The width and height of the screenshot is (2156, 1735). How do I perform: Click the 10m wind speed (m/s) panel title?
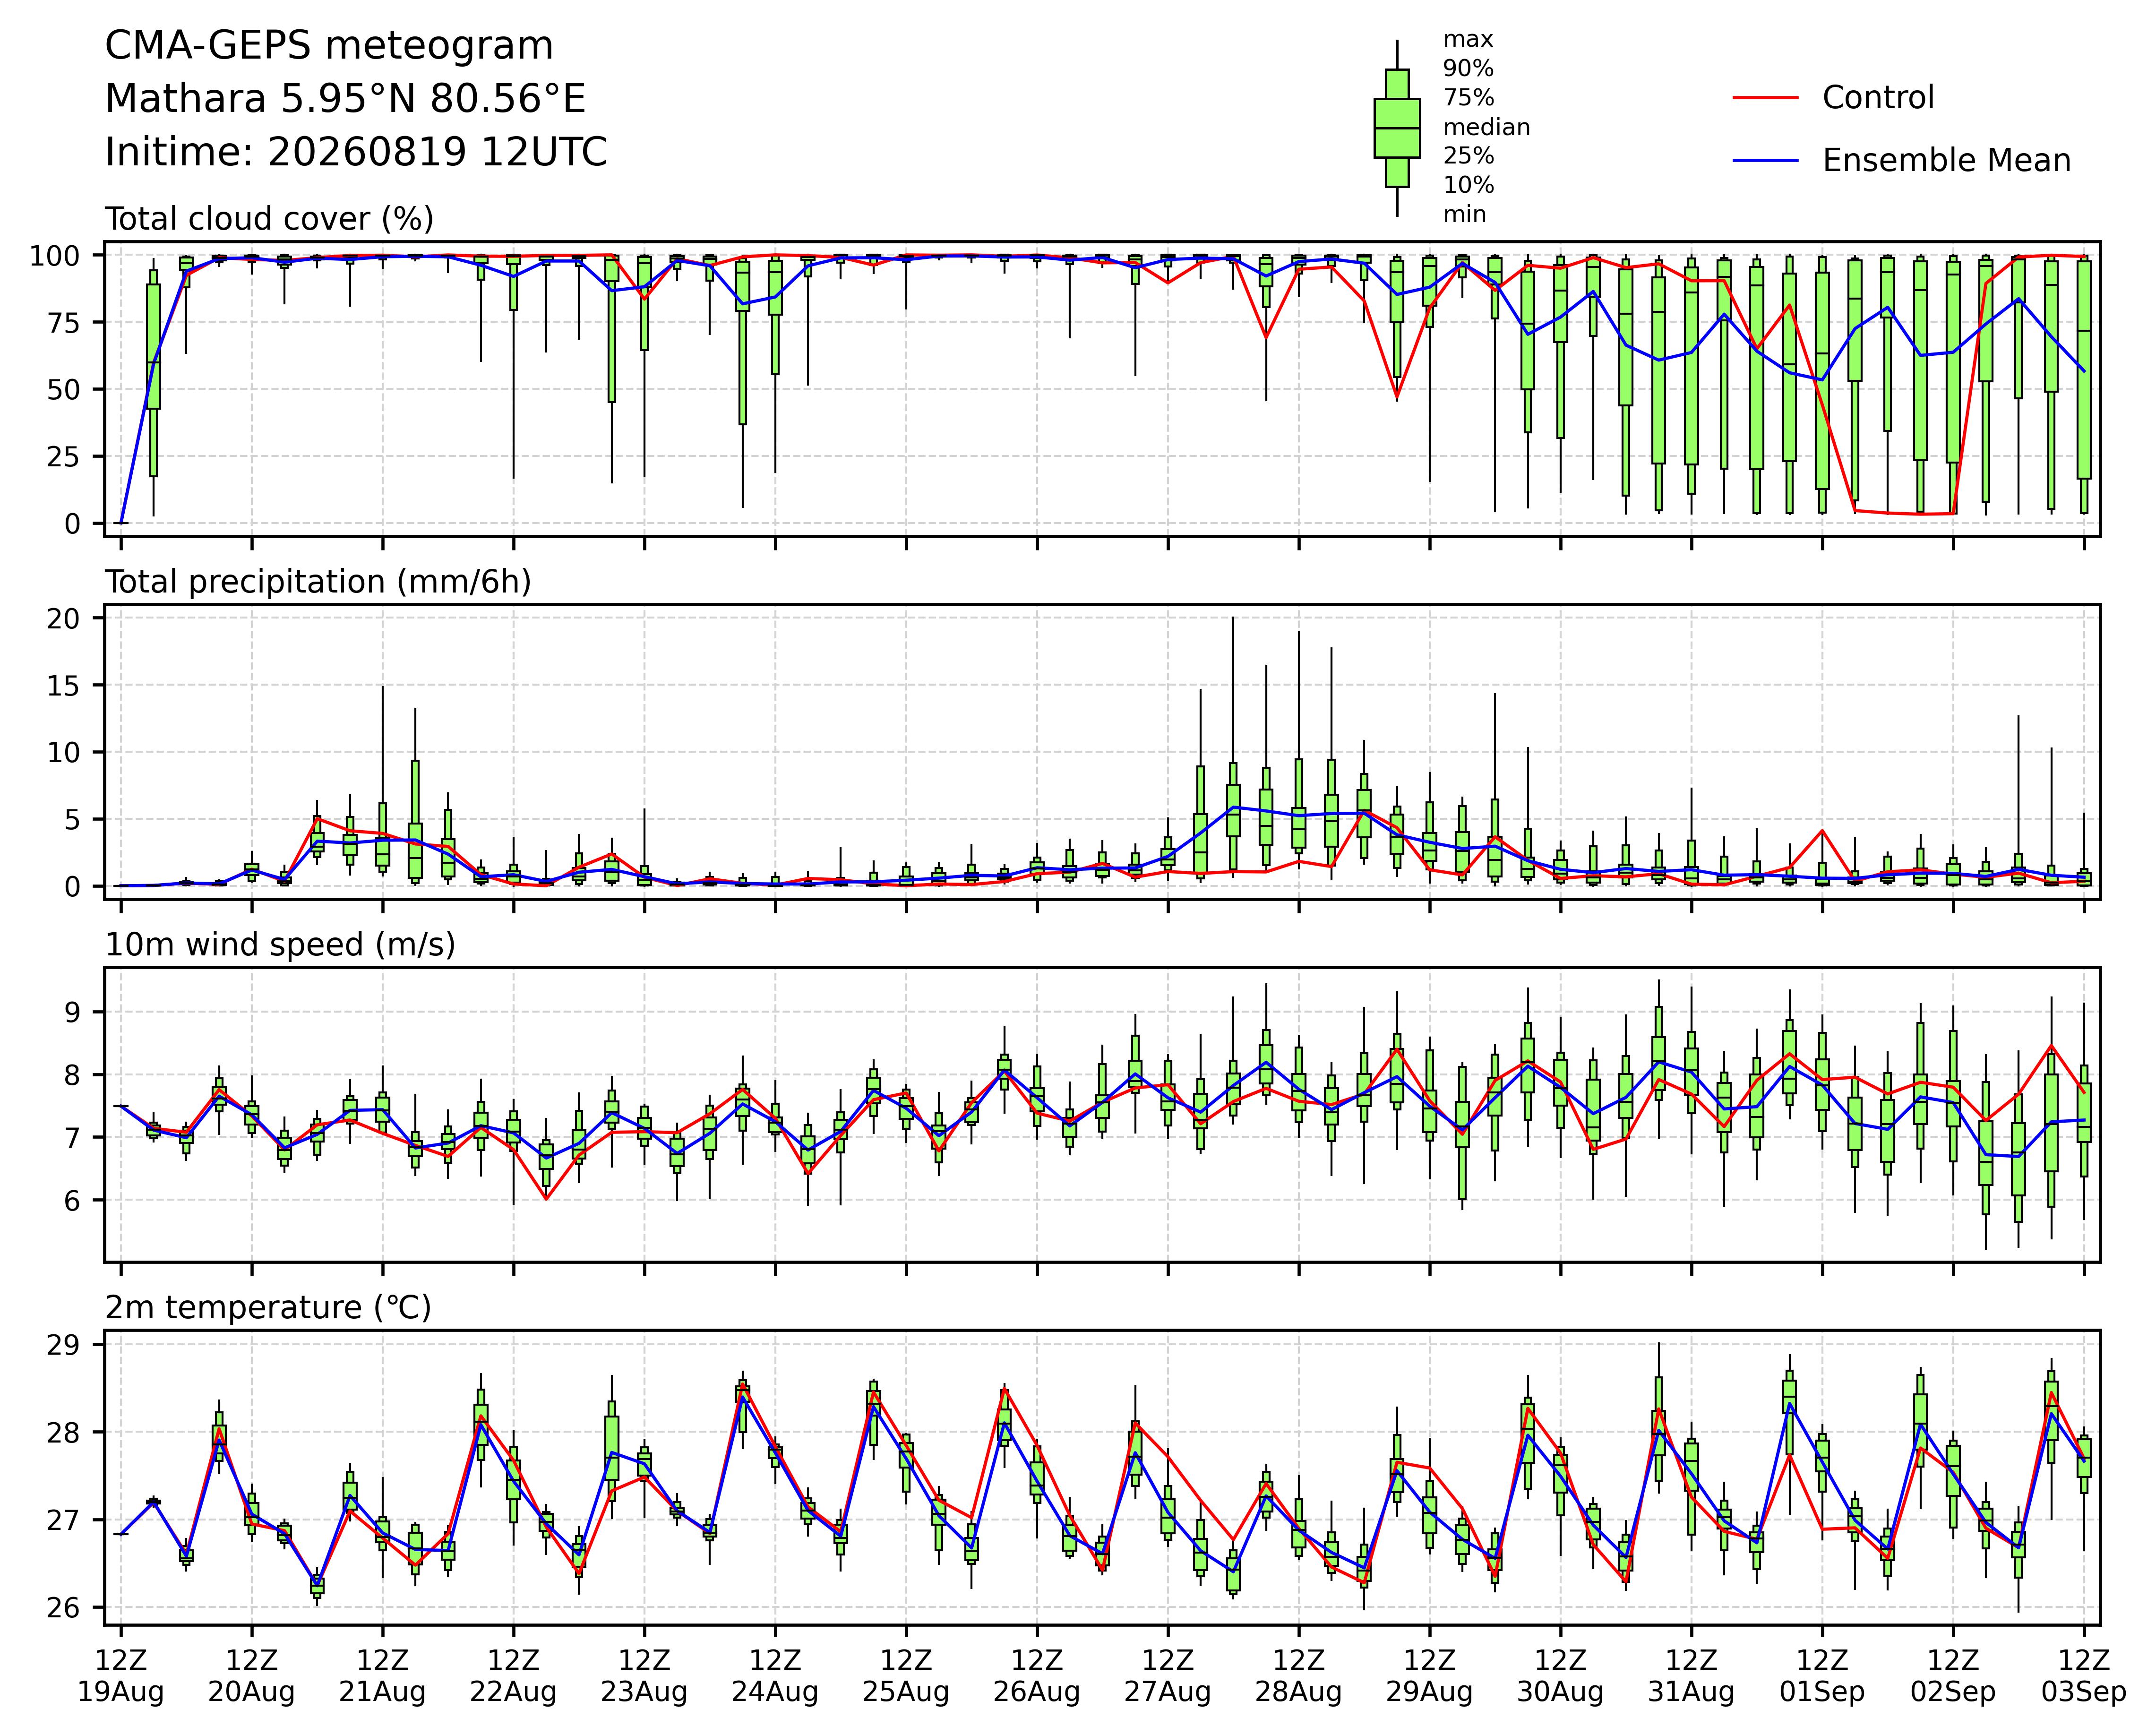tap(280, 945)
